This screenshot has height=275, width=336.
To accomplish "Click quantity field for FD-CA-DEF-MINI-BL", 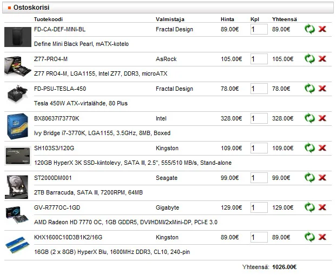I will pos(259,29).
